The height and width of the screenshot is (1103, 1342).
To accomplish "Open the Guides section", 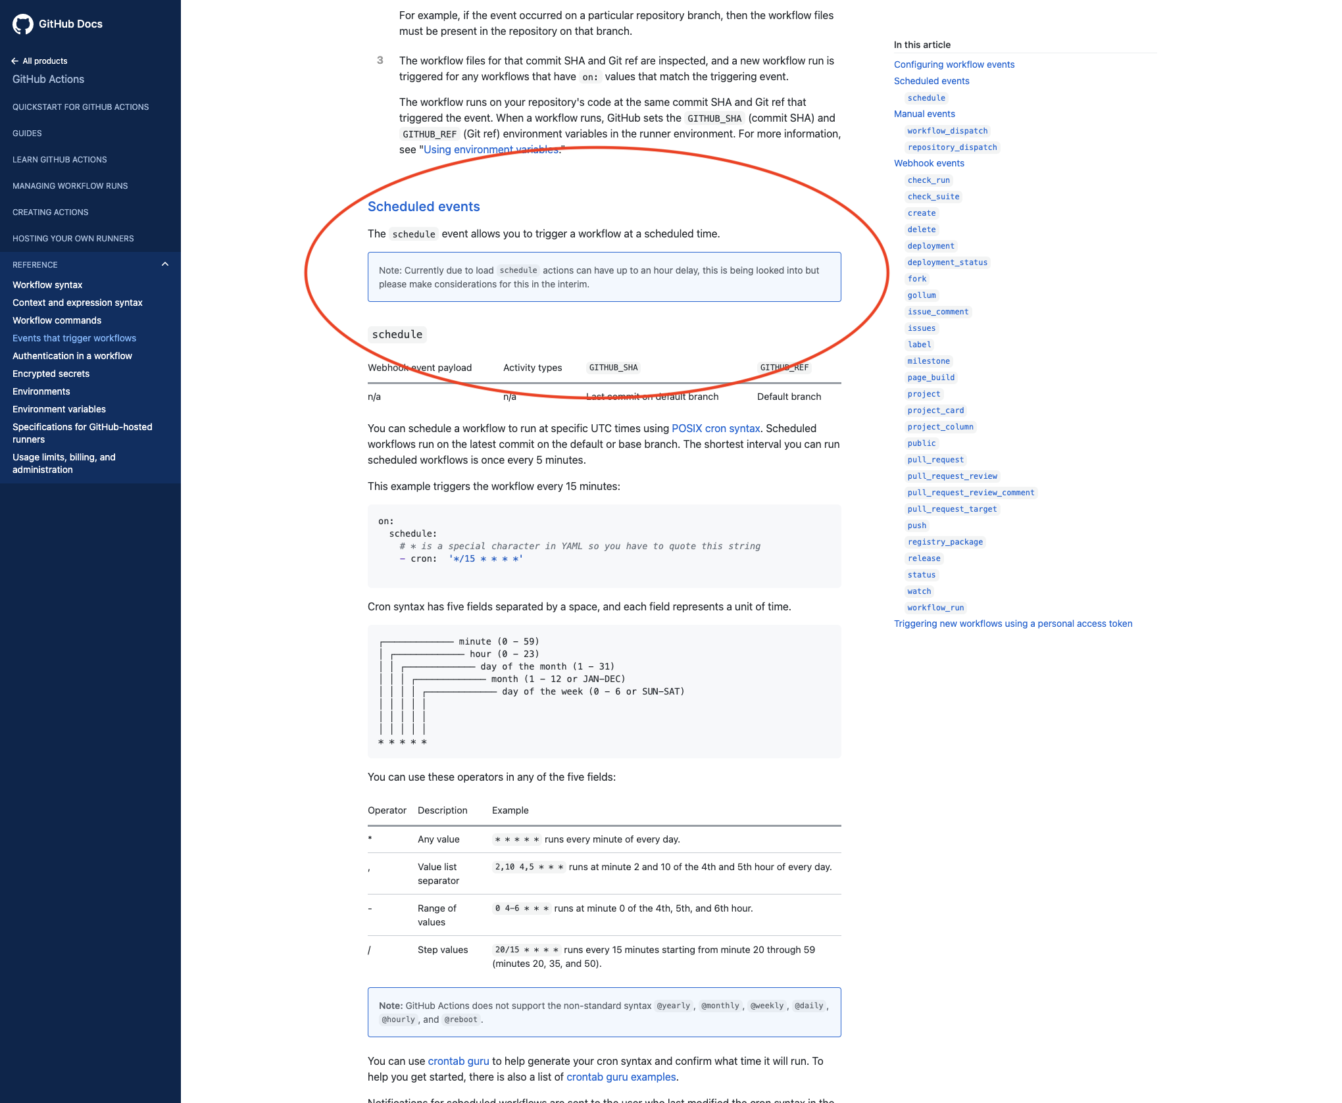I will click(x=27, y=133).
